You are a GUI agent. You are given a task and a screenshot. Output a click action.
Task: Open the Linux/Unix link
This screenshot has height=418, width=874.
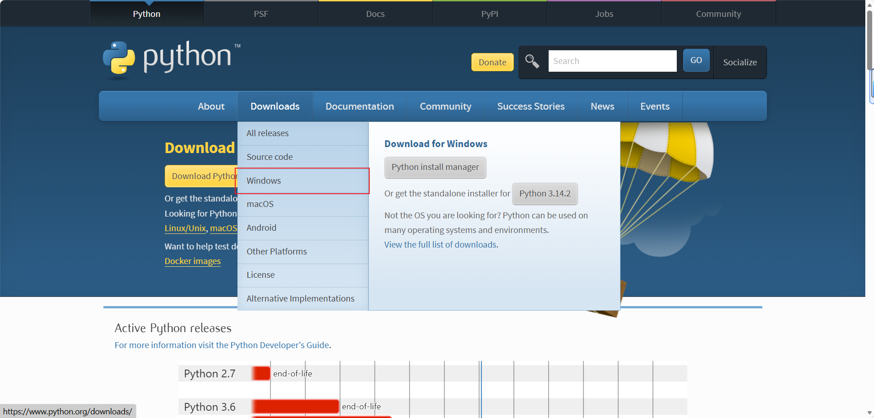(185, 228)
